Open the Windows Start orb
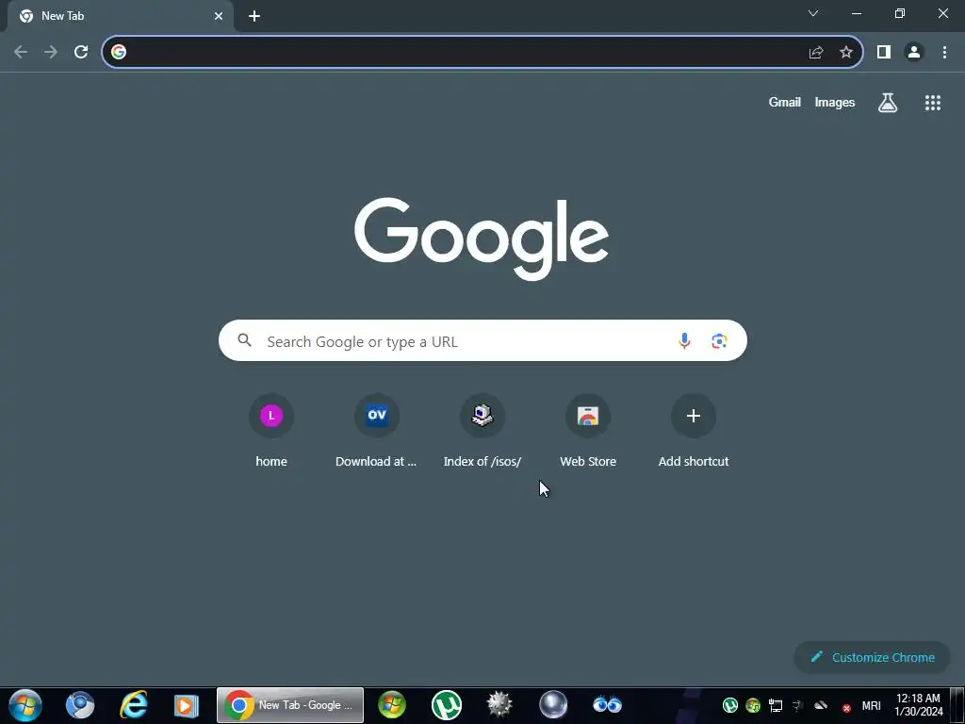Image resolution: width=965 pixels, height=724 pixels. 25,705
